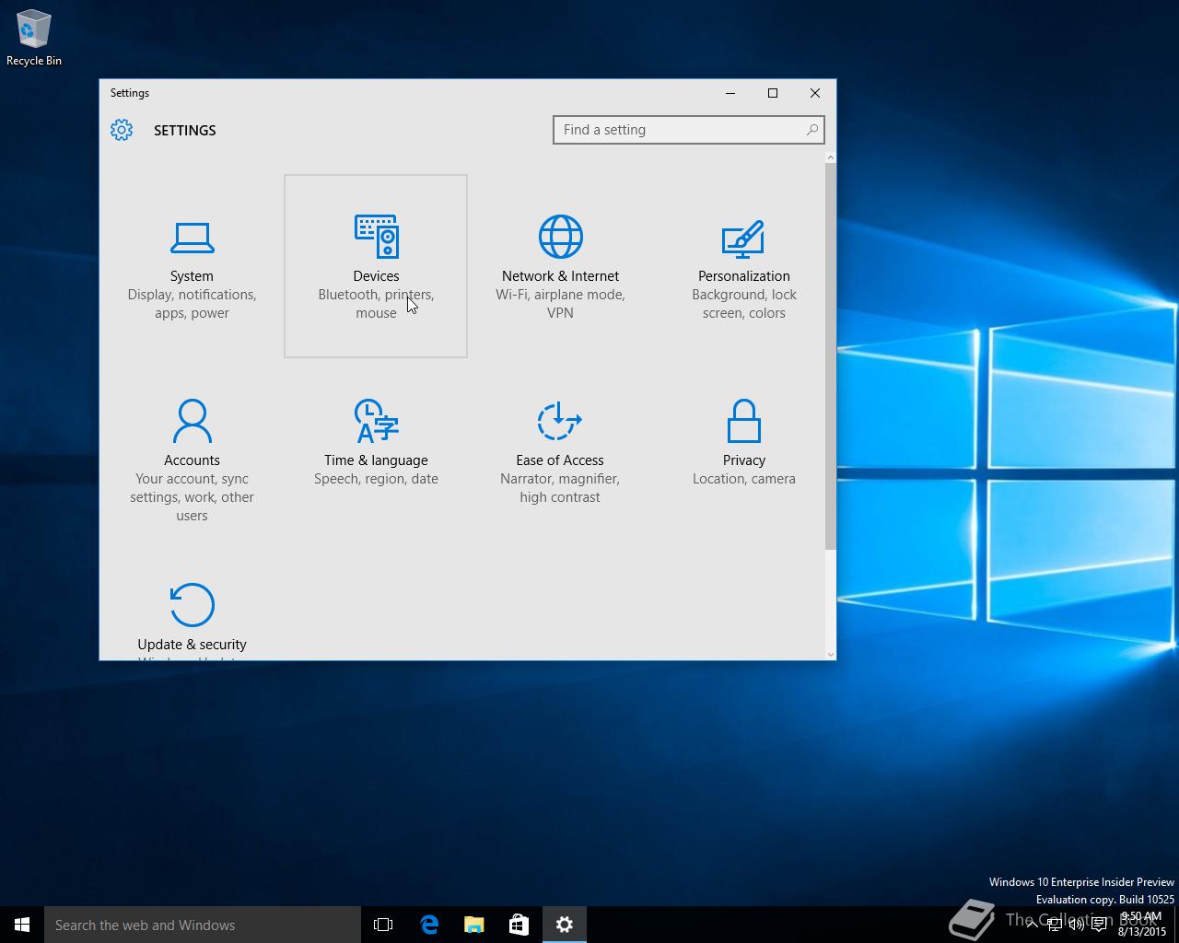Open Update & security refresh icon

(x=192, y=605)
